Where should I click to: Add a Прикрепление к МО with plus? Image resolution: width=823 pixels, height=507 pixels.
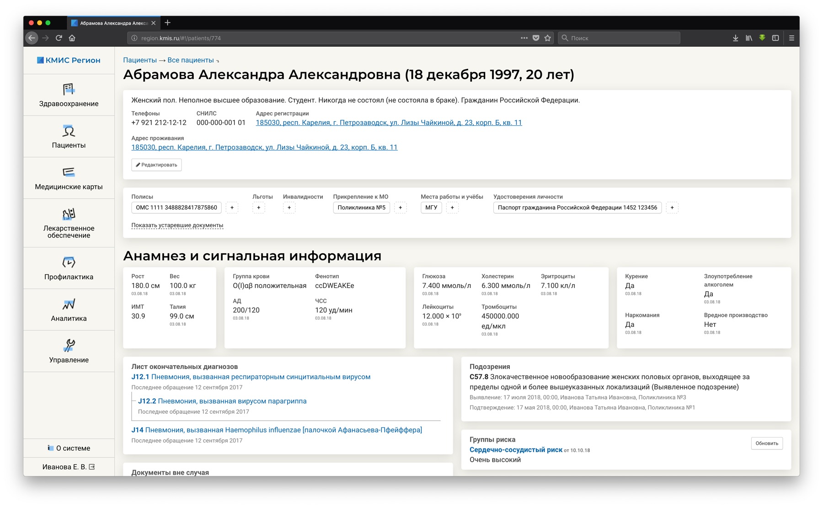[x=400, y=208]
